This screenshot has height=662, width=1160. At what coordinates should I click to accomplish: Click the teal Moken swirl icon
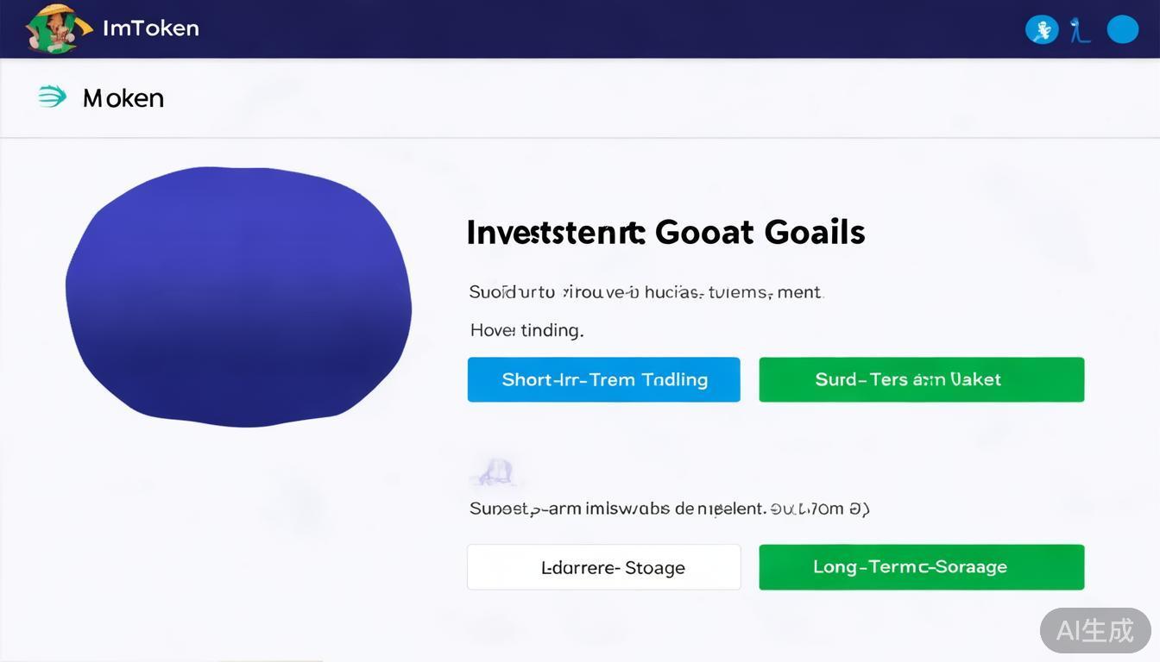tap(52, 97)
